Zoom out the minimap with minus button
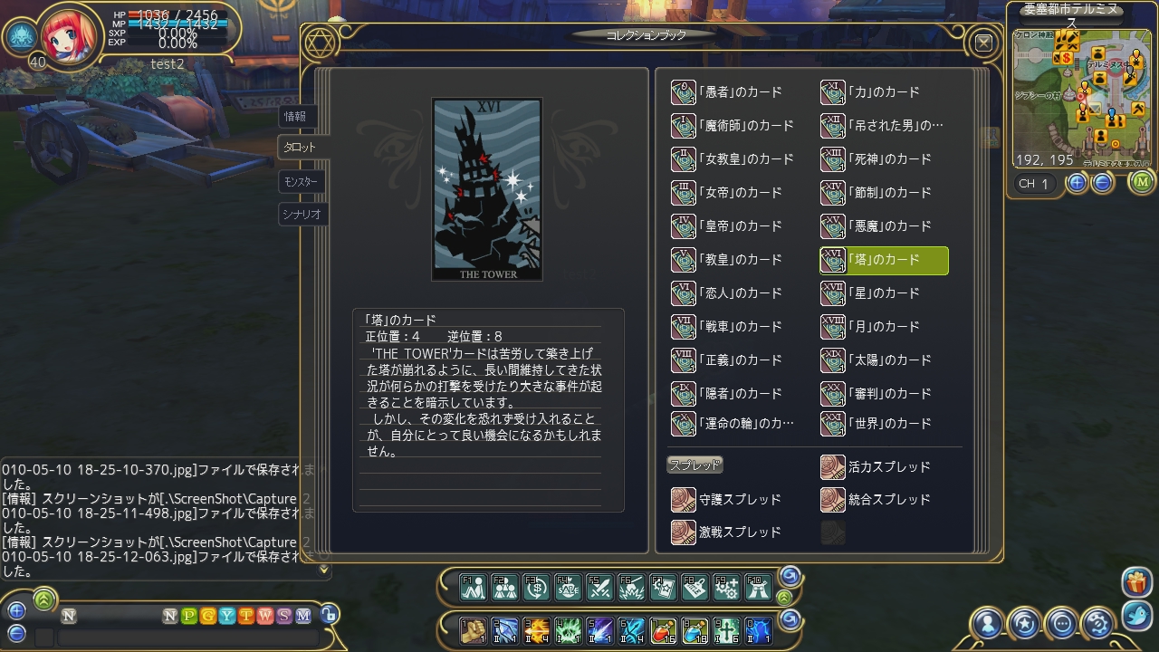 (x=1102, y=183)
